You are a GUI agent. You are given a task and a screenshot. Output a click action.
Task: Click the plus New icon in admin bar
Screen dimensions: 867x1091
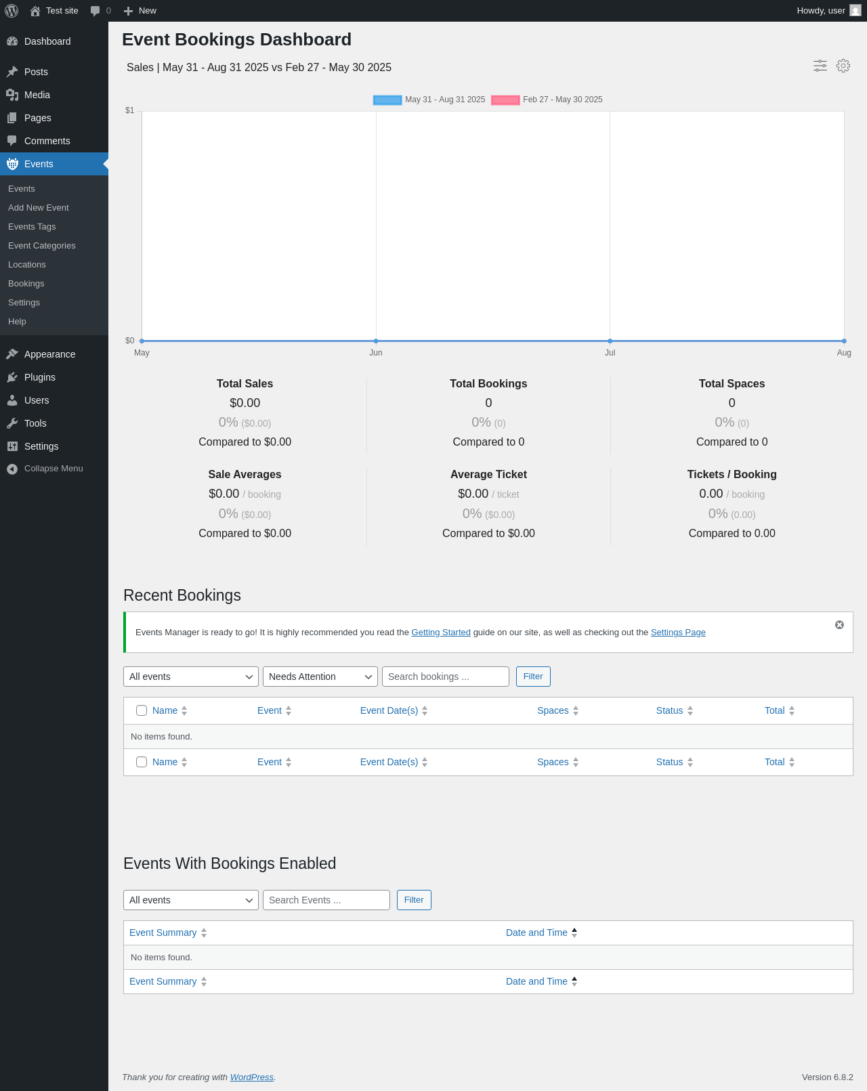pos(128,11)
